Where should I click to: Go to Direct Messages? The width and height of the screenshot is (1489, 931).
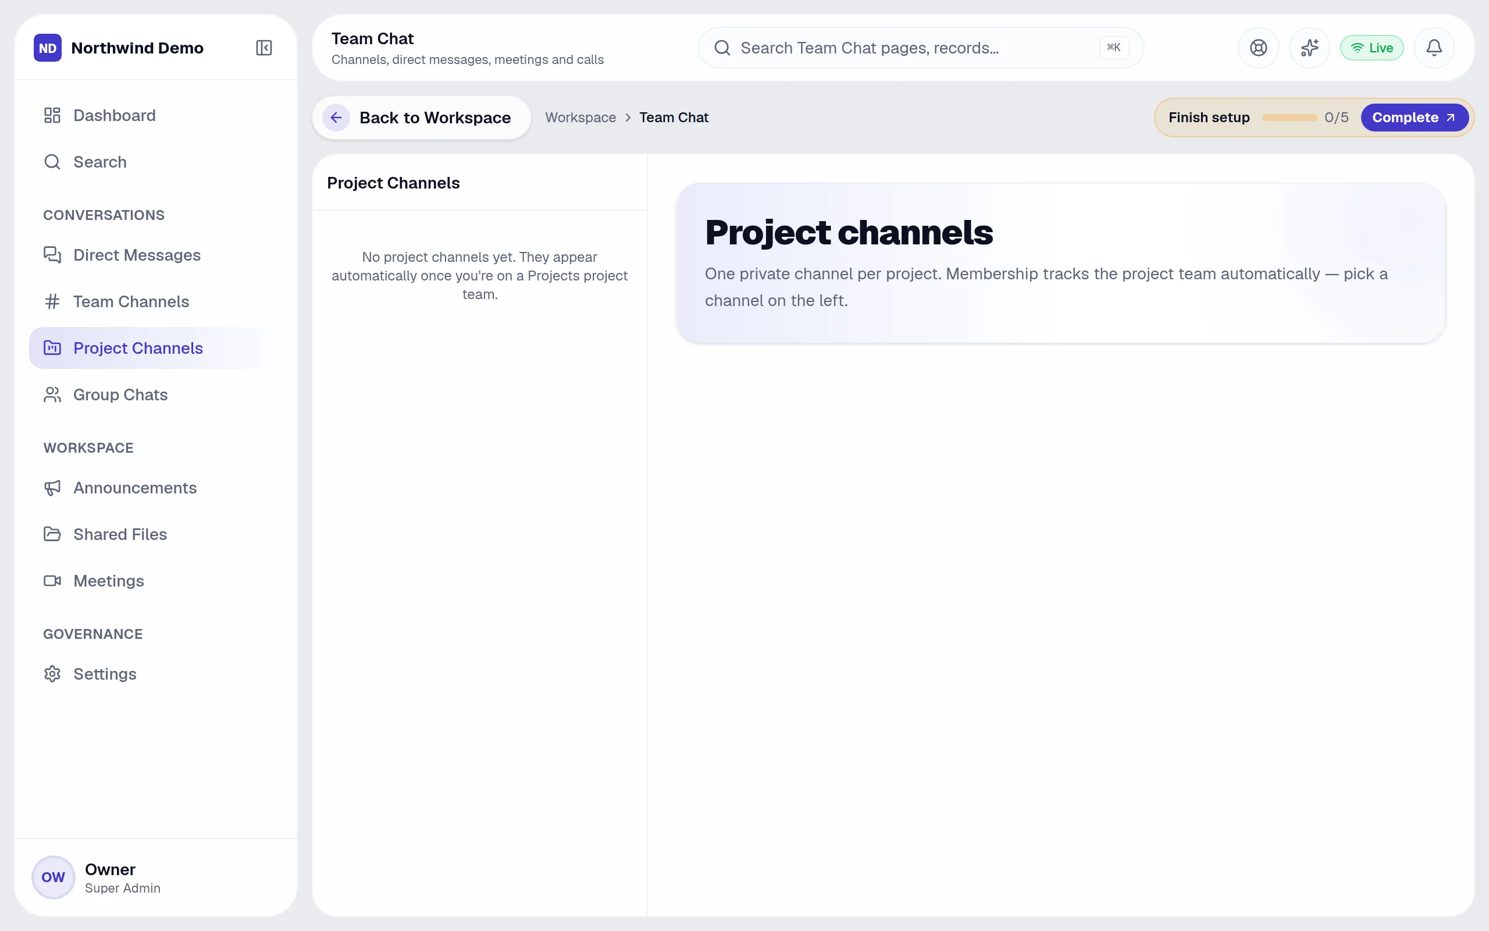156,255
